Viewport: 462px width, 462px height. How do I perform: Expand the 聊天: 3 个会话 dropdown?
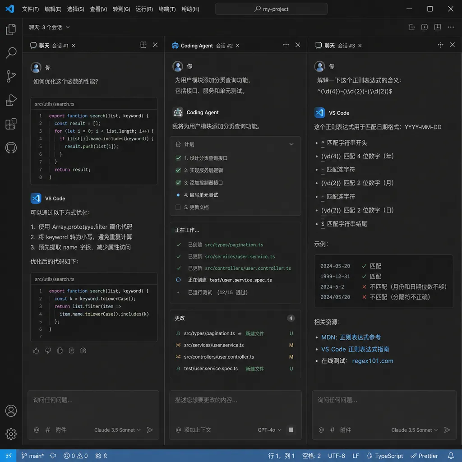pyautogui.click(x=50, y=28)
